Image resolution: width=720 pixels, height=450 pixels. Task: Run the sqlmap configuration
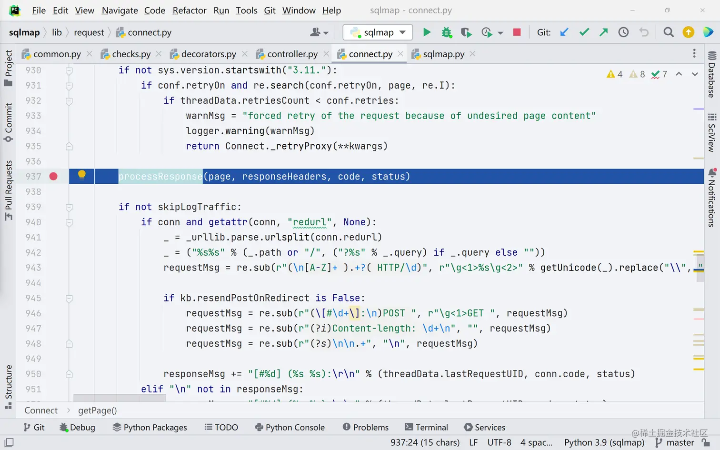point(427,32)
